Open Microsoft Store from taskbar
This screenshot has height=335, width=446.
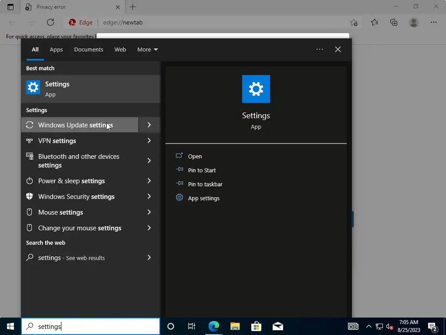tap(256, 326)
